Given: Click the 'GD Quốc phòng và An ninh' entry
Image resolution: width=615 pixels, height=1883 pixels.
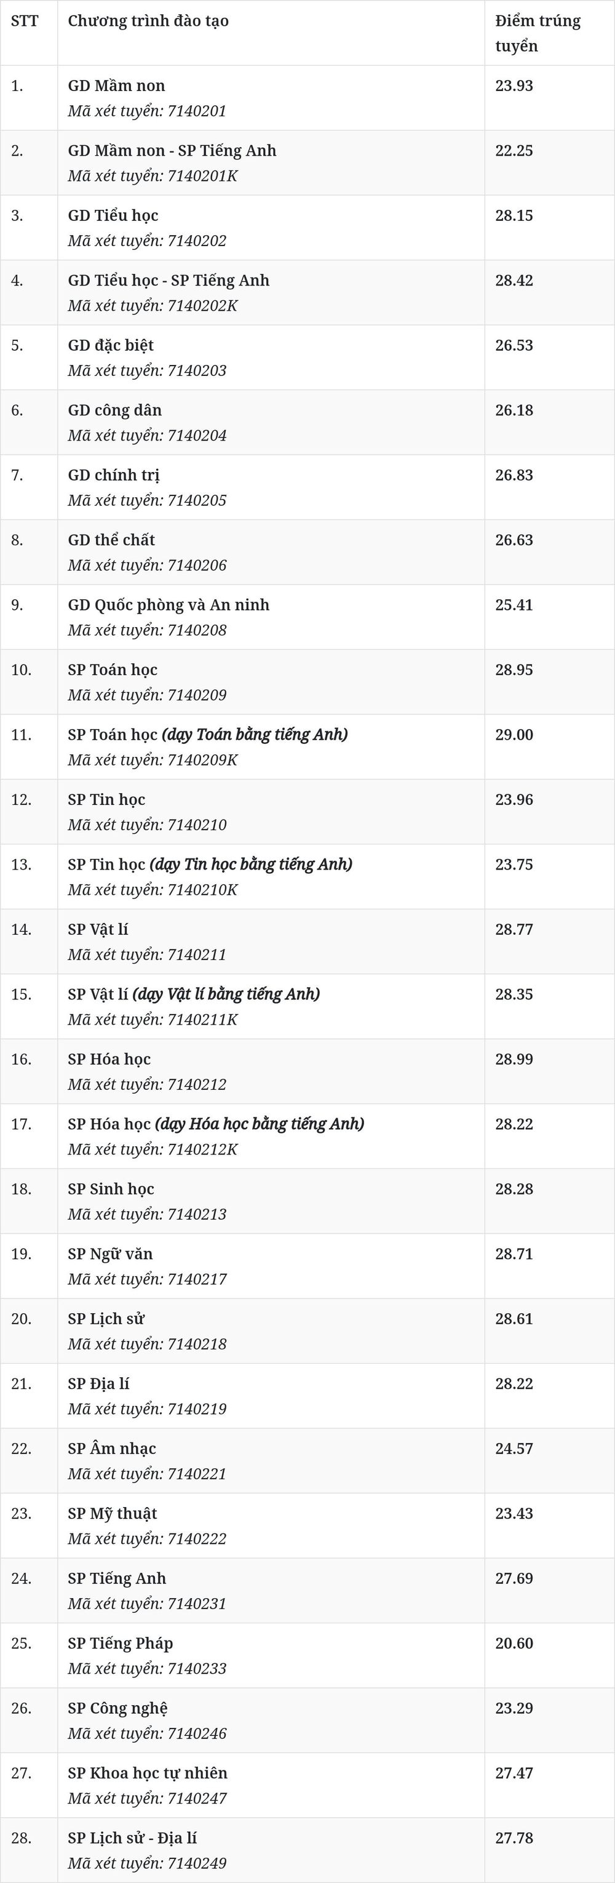Looking at the screenshot, I should coord(169,606).
